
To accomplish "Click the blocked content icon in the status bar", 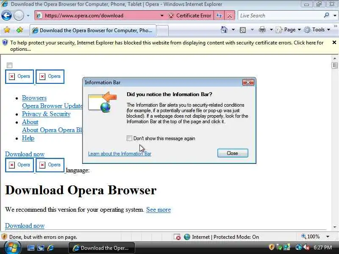I will pos(177,237).
